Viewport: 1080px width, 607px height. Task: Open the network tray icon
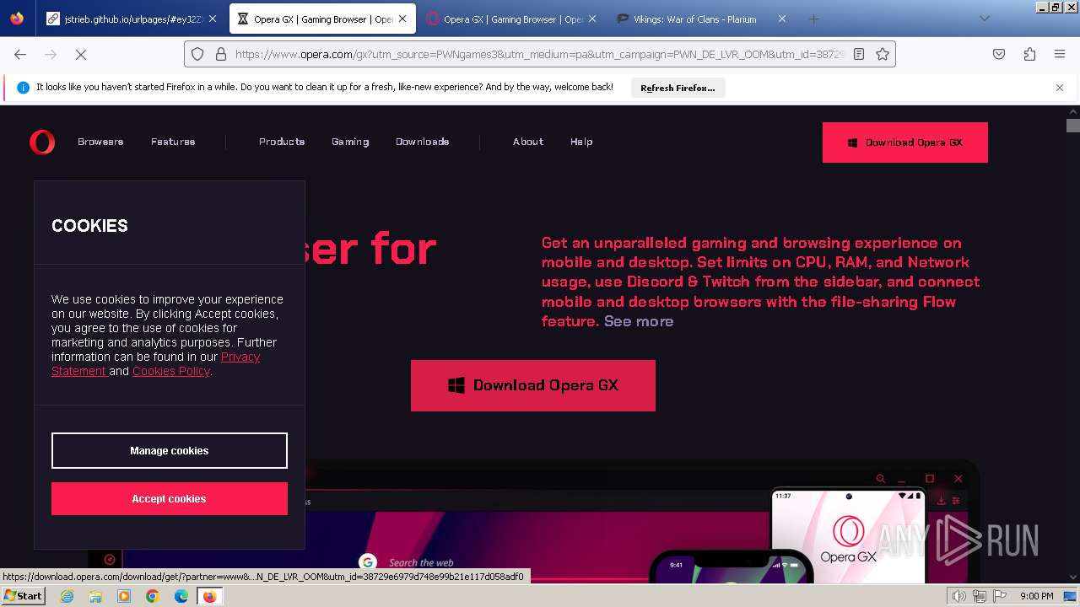(x=980, y=596)
